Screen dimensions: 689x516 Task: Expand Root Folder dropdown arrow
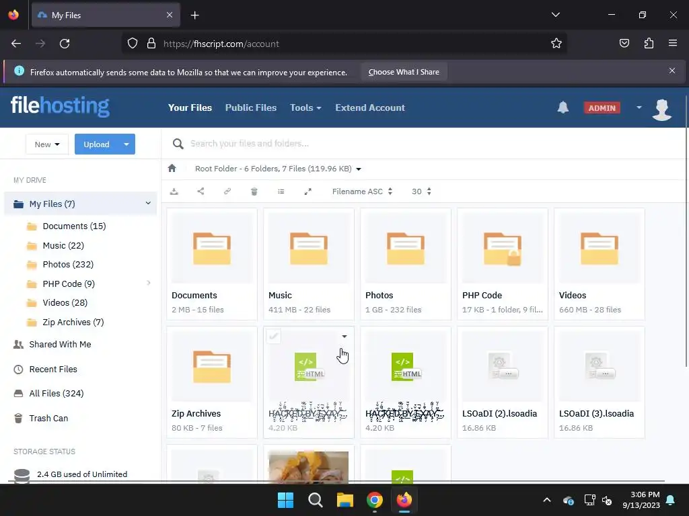359,169
